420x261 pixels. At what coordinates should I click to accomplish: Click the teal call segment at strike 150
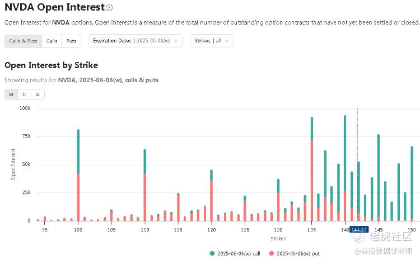pyautogui.click(x=412, y=182)
